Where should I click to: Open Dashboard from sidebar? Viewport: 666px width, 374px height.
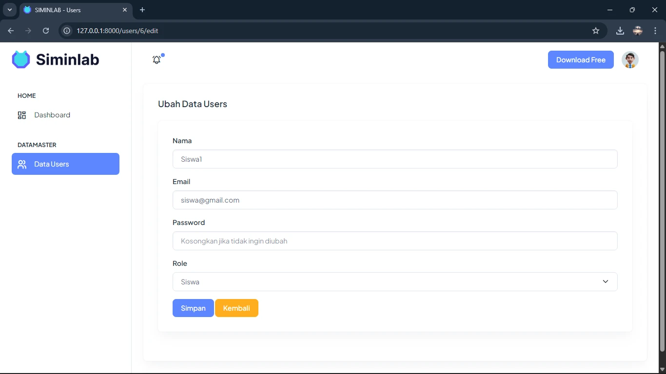coord(52,115)
